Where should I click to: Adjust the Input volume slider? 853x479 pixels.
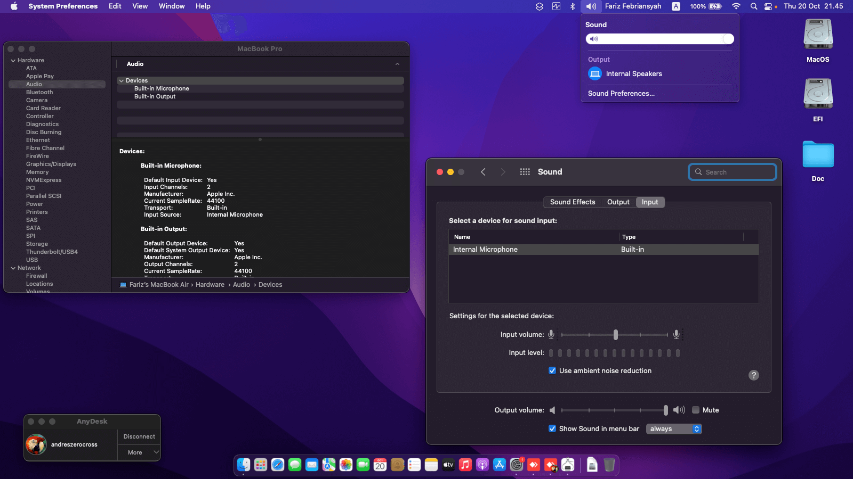[x=616, y=335]
